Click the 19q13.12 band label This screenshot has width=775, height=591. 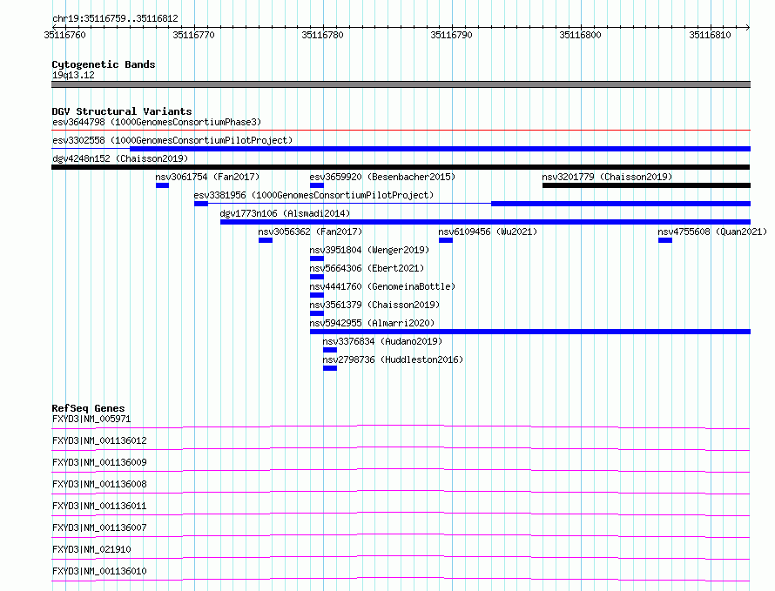73,75
